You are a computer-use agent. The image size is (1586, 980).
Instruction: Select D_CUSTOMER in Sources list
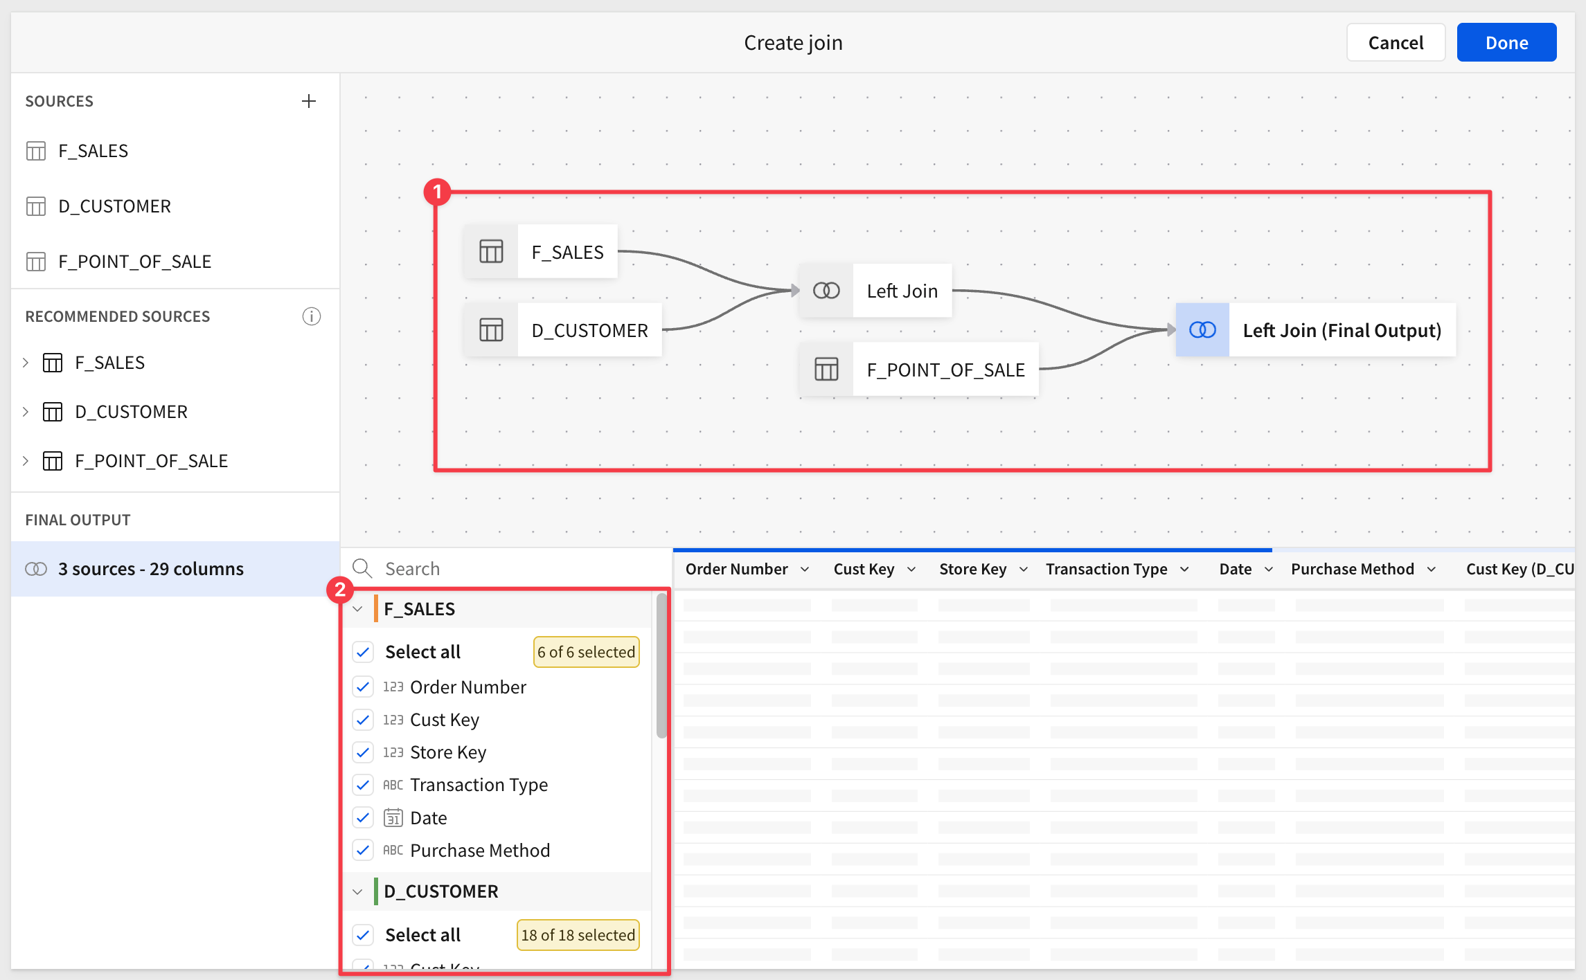point(114,206)
